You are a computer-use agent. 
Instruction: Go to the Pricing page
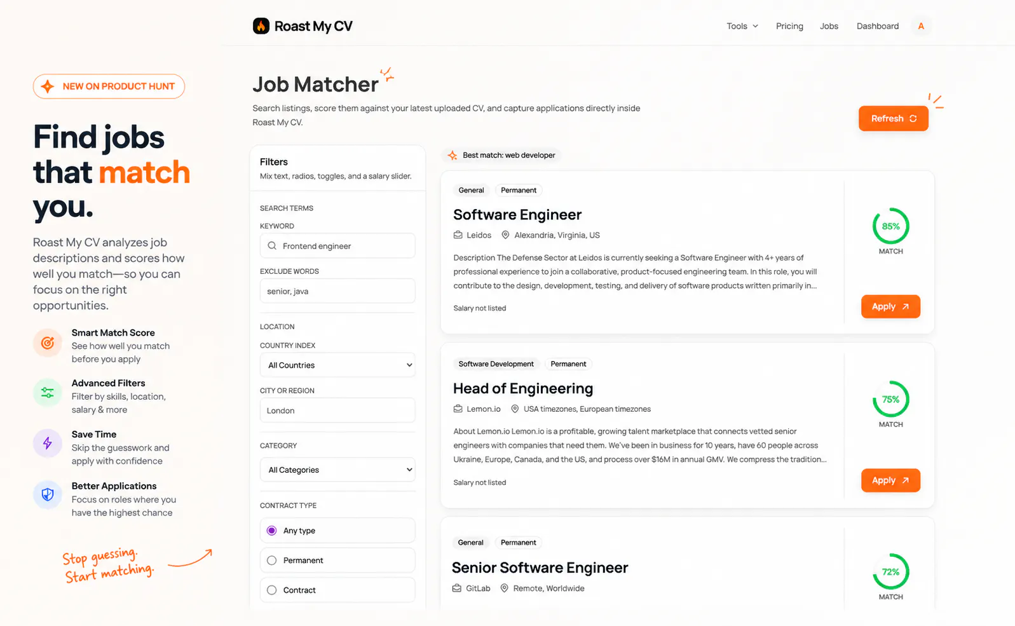(789, 26)
